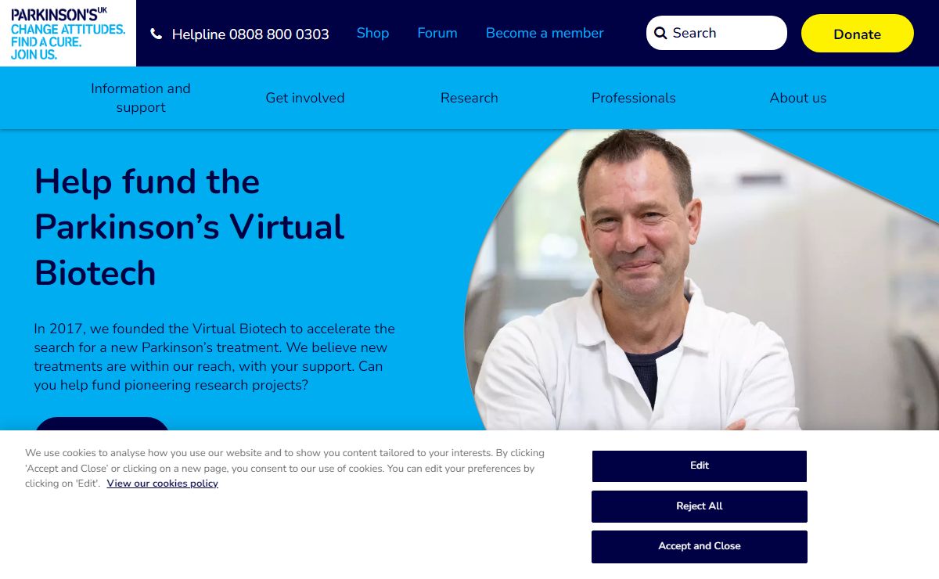Click the partially hidden dark hero button

click(102, 423)
